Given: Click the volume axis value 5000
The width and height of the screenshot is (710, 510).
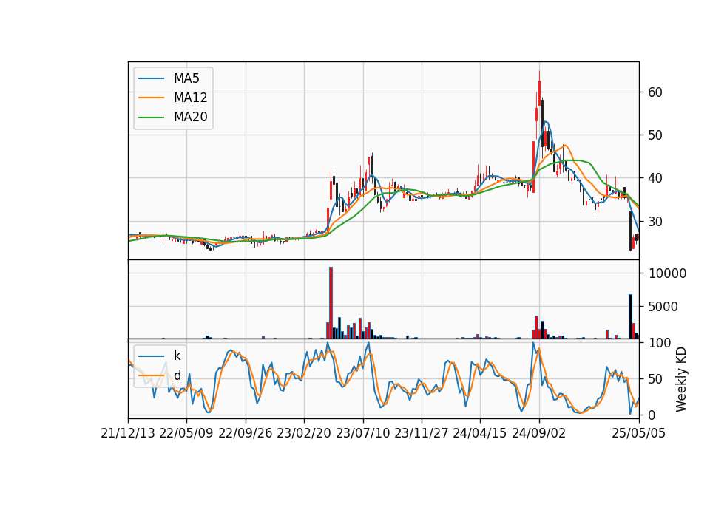Looking at the screenshot, I should 663,307.
